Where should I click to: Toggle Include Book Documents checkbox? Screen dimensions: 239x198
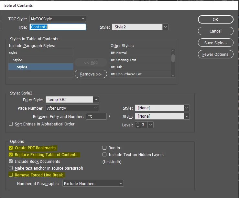click(11, 161)
